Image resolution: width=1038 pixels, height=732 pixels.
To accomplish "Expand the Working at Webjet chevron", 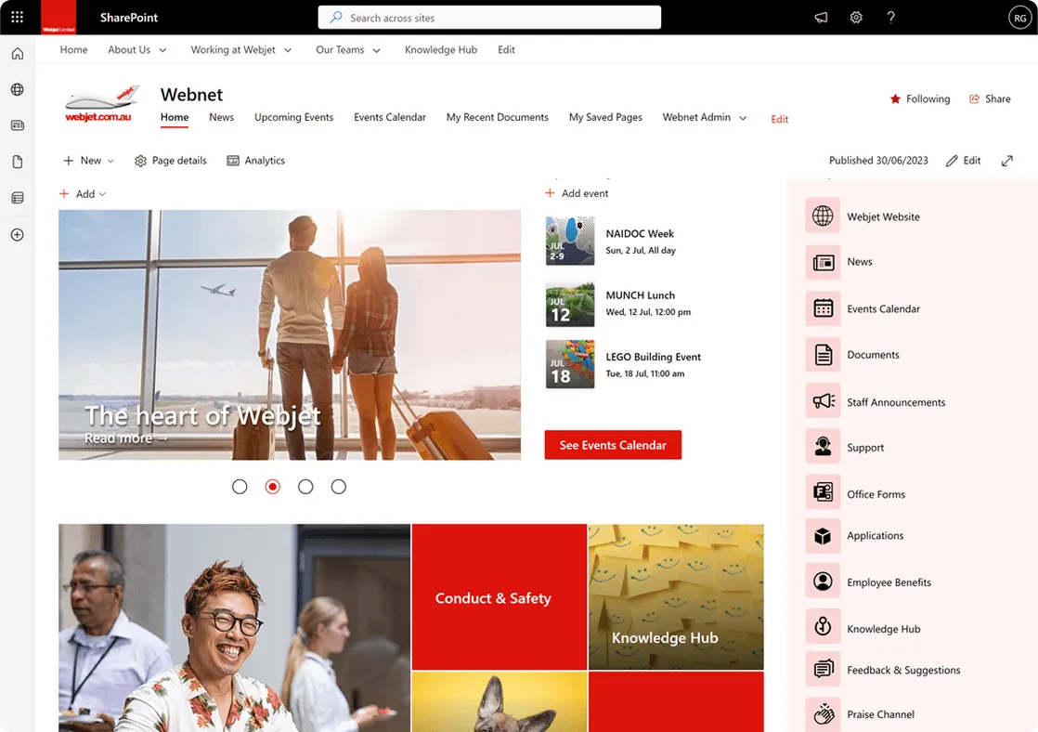I will point(288,50).
